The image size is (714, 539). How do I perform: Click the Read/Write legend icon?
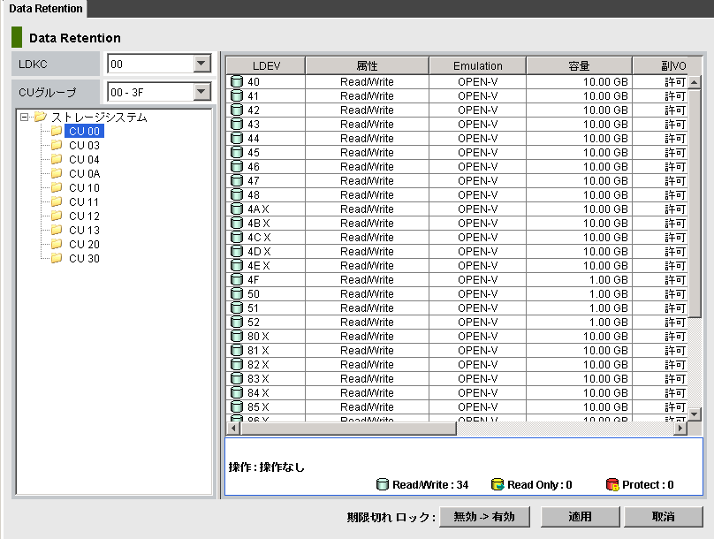383,484
